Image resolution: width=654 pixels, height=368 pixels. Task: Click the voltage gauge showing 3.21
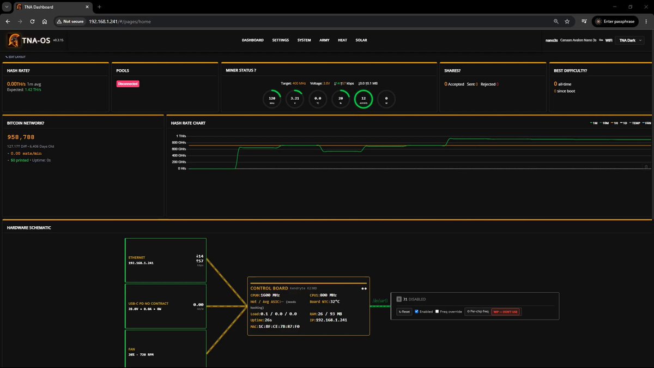coord(295,99)
